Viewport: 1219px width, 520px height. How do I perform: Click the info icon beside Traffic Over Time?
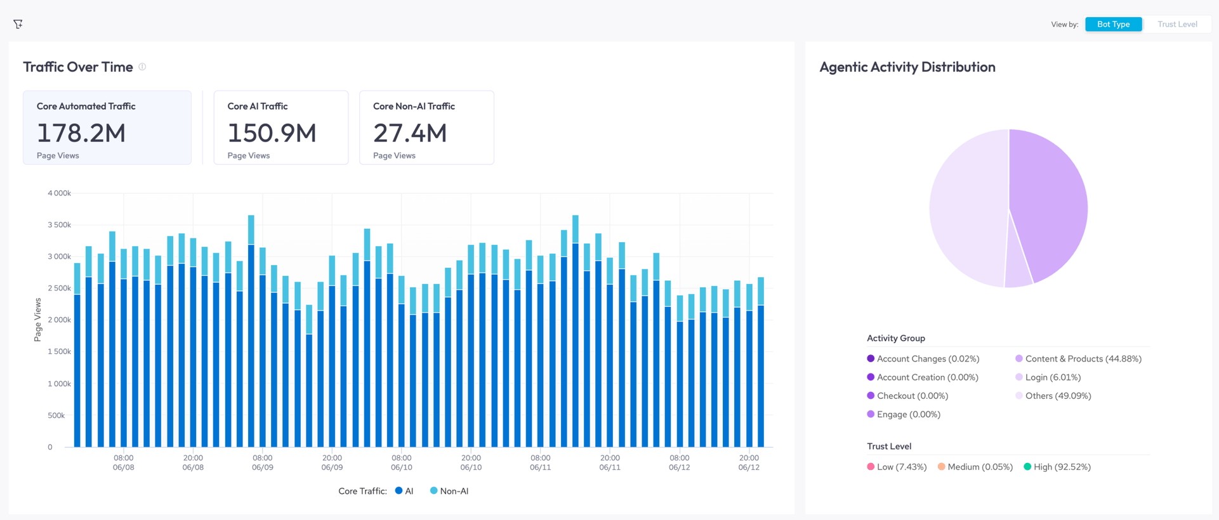pyautogui.click(x=142, y=67)
